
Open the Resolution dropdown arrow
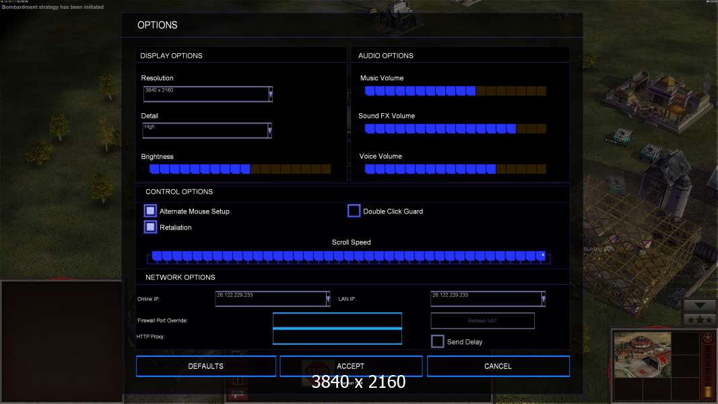[271, 94]
